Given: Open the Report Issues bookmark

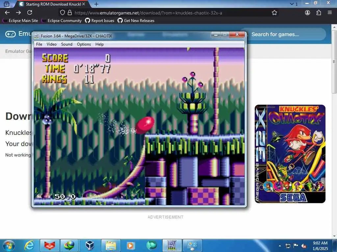Looking at the screenshot, I should click(x=99, y=21).
